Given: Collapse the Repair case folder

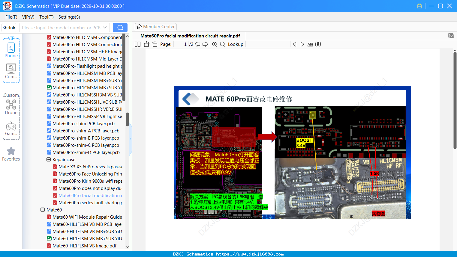Looking at the screenshot, I should 49,160.
